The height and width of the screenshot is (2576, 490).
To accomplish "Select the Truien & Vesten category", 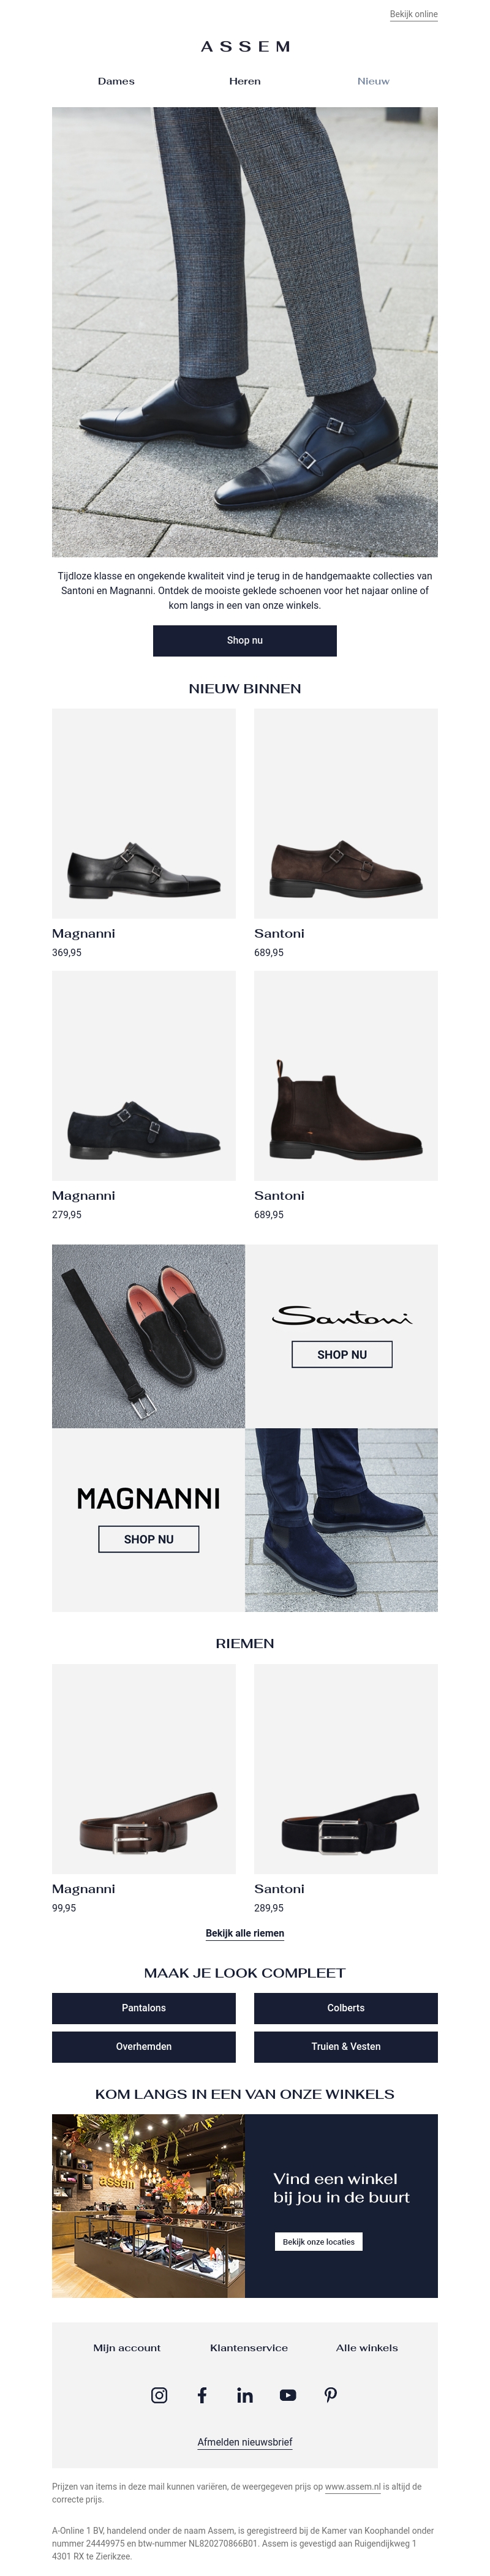I will point(347,2046).
